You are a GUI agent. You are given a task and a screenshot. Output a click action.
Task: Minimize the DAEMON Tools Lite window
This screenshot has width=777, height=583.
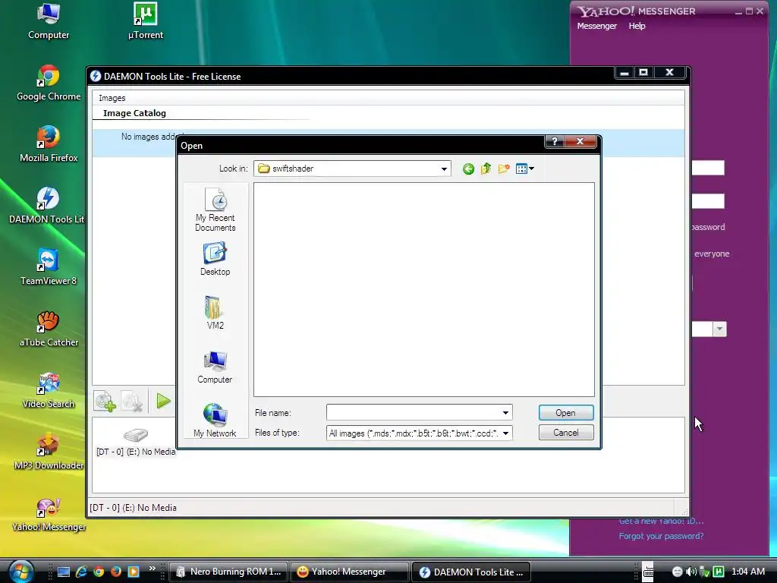pos(624,73)
